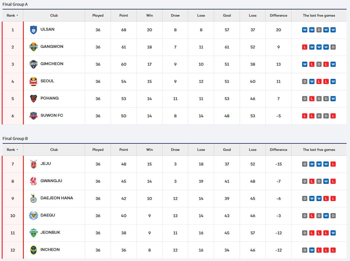Click Ulsan's first W result badge
This screenshot has height=261, width=350.
tap(305, 30)
